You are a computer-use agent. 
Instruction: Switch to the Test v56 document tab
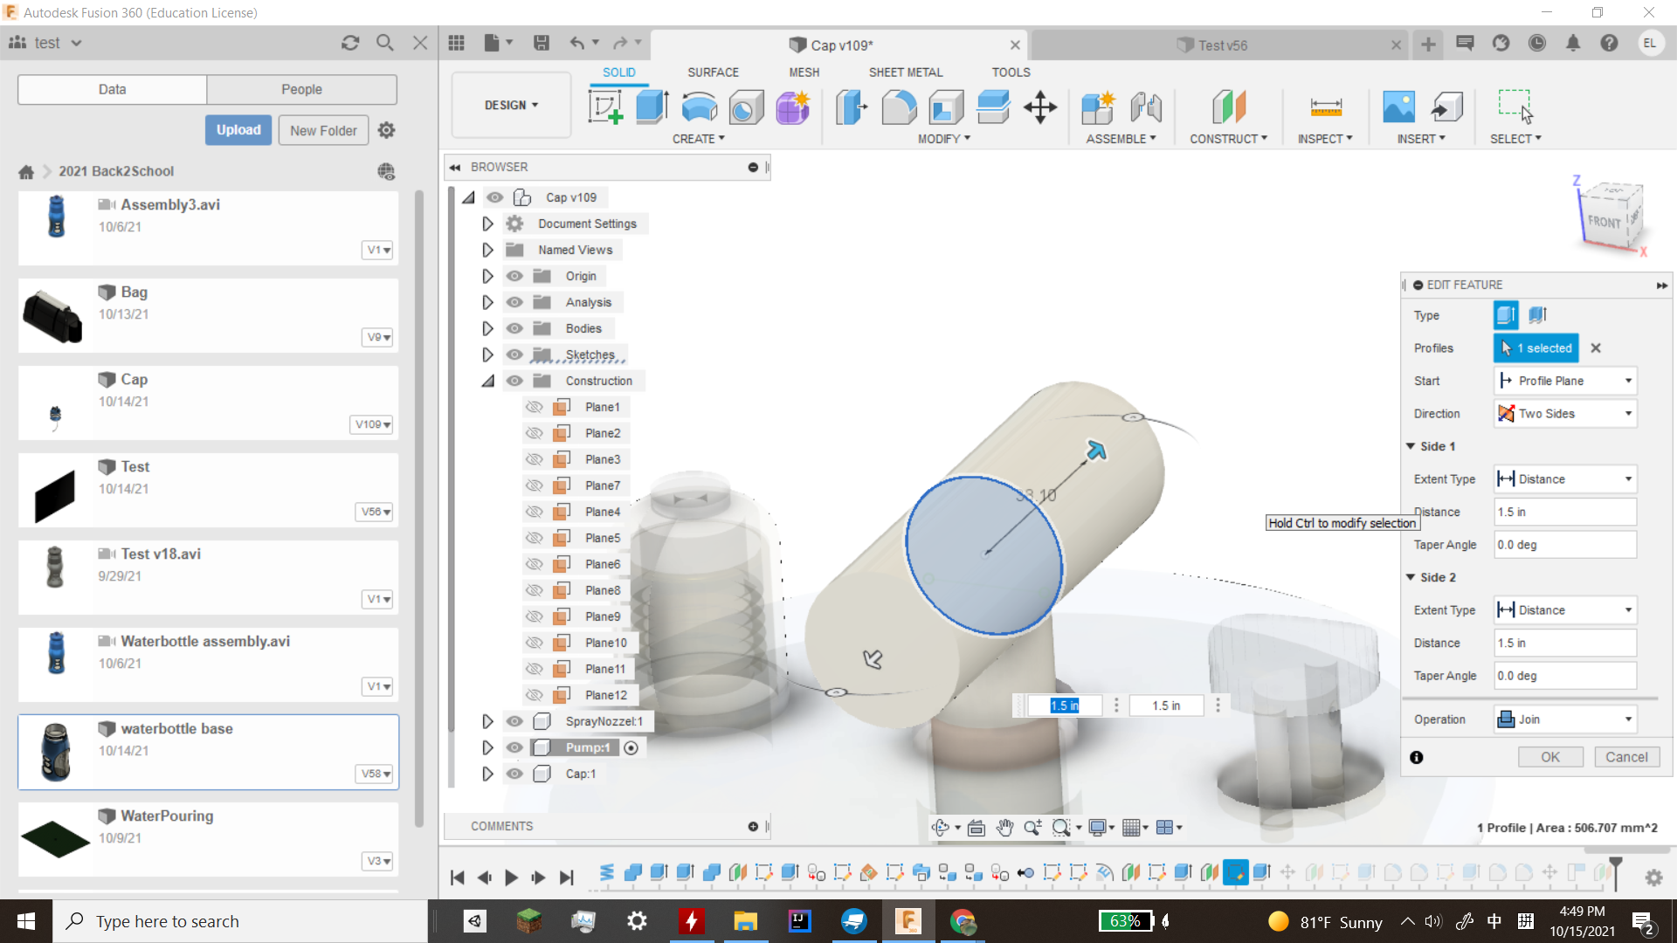point(1221,45)
